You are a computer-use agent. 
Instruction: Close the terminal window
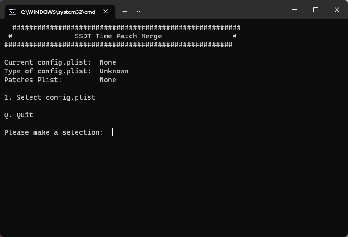click(337, 10)
